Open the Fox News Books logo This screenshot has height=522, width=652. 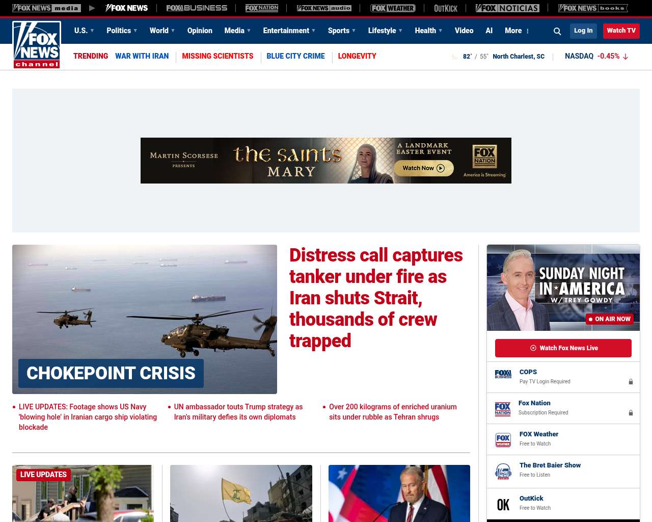(x=593, y=8)
